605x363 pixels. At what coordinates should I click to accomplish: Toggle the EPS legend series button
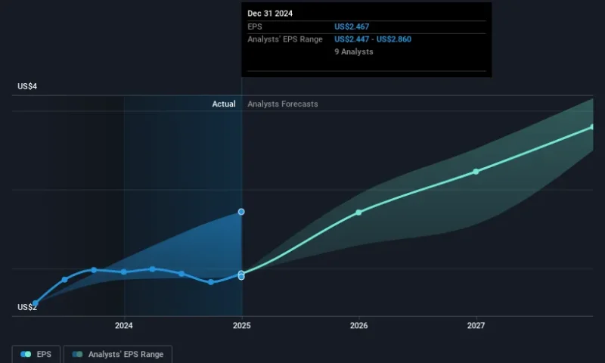pos(36,354)
